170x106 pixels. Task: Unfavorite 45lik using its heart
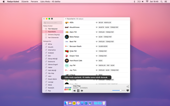(97, 23)
